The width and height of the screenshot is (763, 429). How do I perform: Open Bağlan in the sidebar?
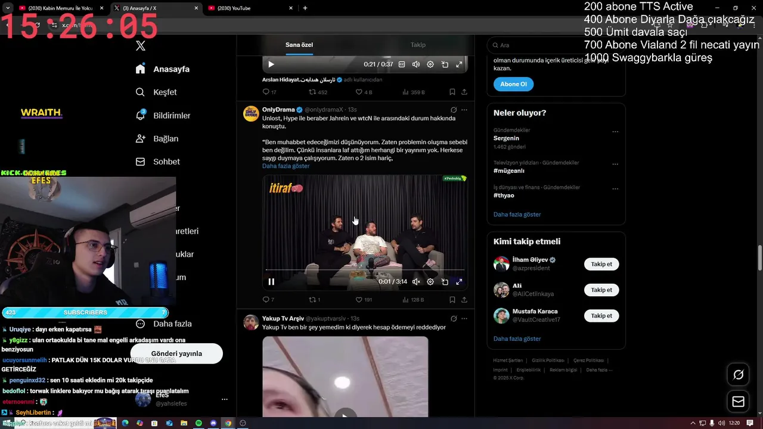coord(157,139)
